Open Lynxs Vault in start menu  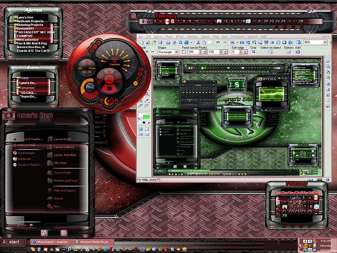(60, 139)
